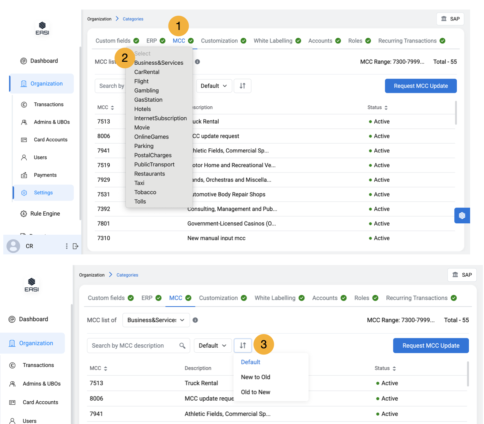Focus the Search by MCC description field
Screen dimensions: 484x424
pos(133,346)
